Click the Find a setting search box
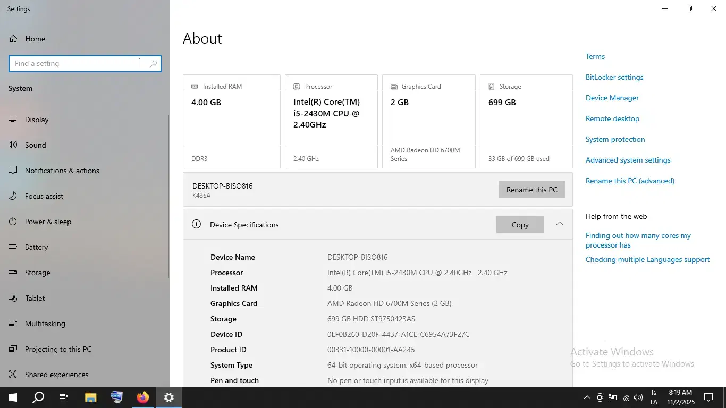Viewport: 726px width, 408px height. 74,64
